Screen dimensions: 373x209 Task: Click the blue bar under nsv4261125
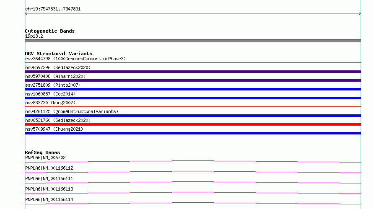(193, 116)
